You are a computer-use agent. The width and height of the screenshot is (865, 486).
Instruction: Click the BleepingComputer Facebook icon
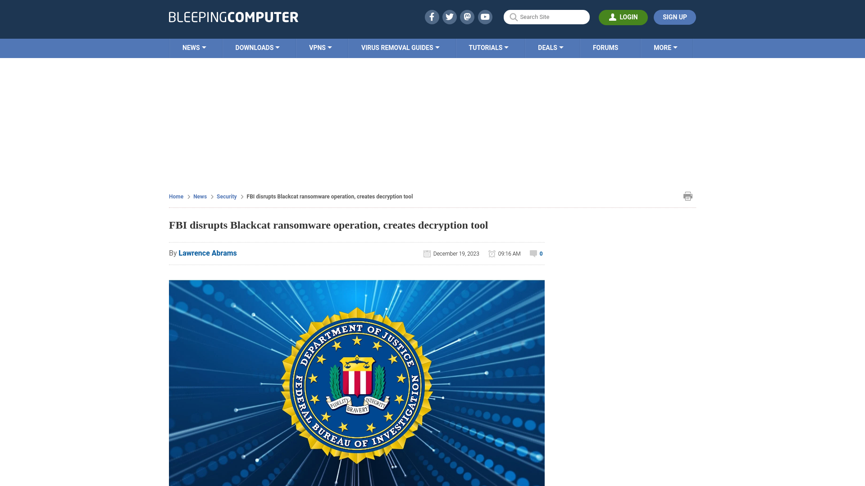[432, 17]
